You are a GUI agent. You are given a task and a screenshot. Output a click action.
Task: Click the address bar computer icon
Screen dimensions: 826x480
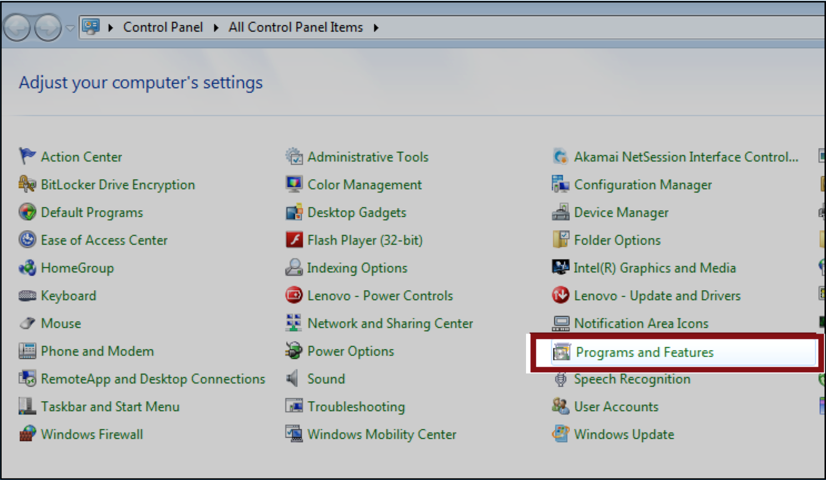click(x=91, y=27)
